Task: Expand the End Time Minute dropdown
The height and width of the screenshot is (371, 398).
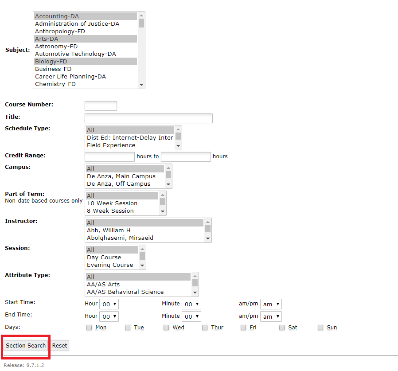Action: pos(192,316)
